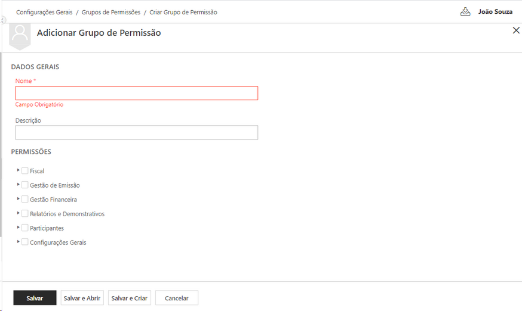
Task: Tick the Gestão Financeira checkbox
Action: pyautogui.click(x=25, y=200)
